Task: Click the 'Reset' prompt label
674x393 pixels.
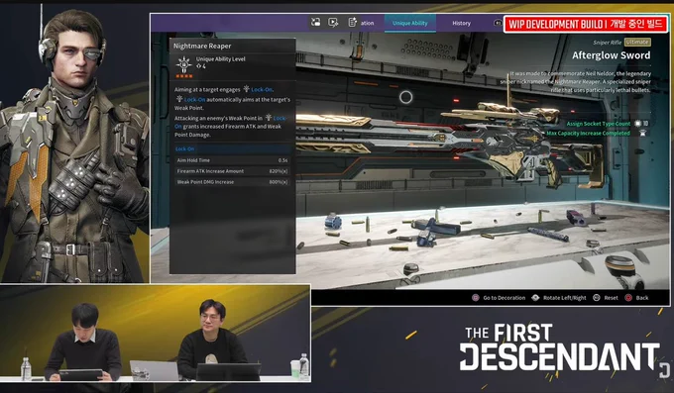Action: [611, 298]
